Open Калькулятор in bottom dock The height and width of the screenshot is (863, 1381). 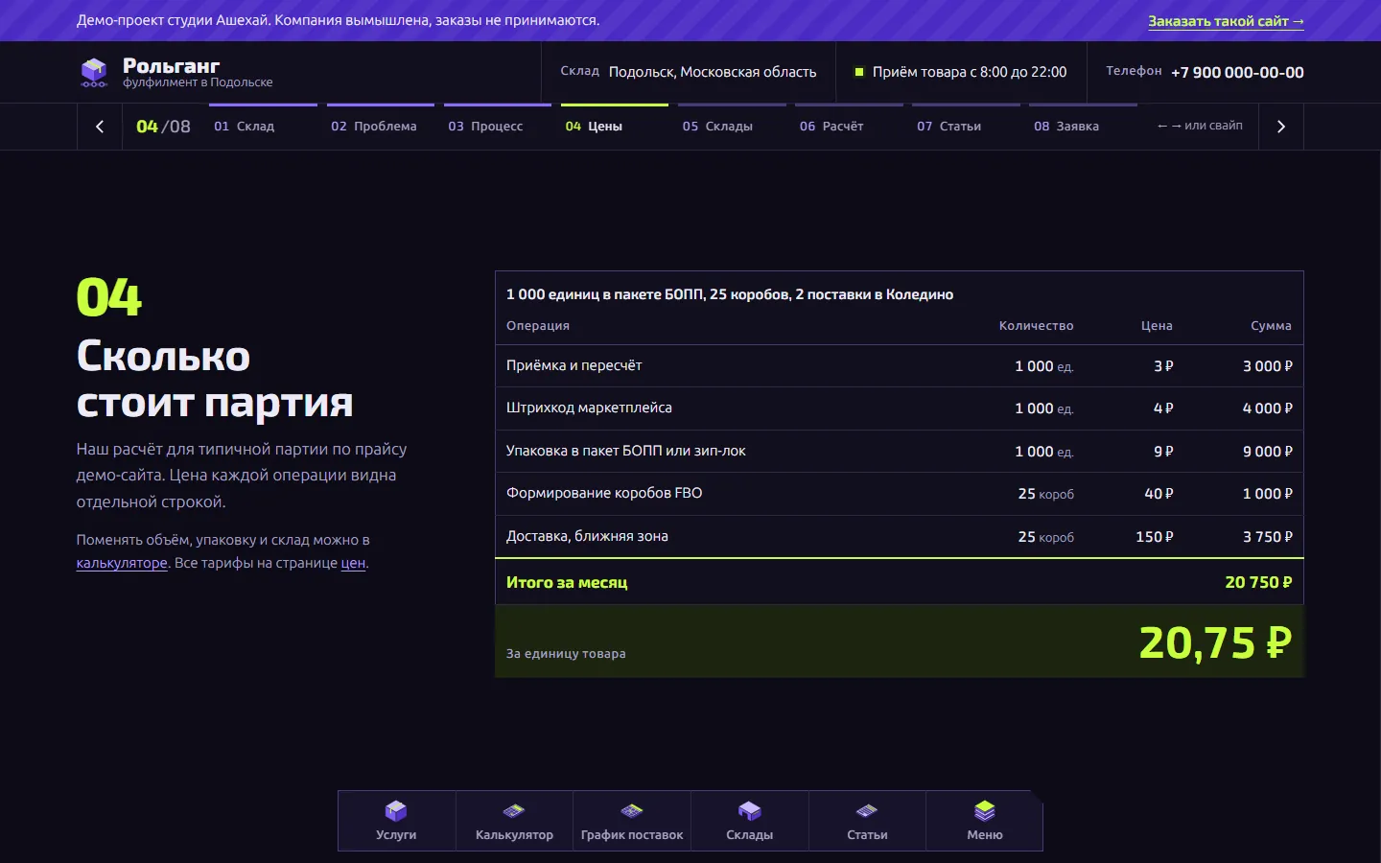(514, 821)
